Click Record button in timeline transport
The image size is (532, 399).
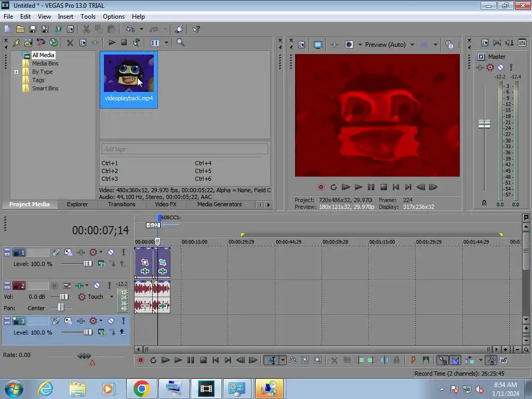click(140, 361)
